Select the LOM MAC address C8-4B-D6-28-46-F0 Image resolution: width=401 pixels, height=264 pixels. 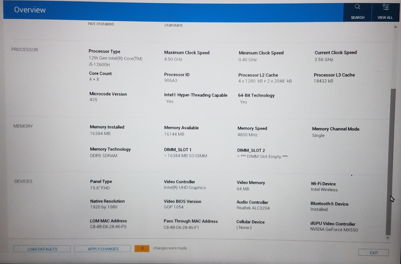[108, 227]
